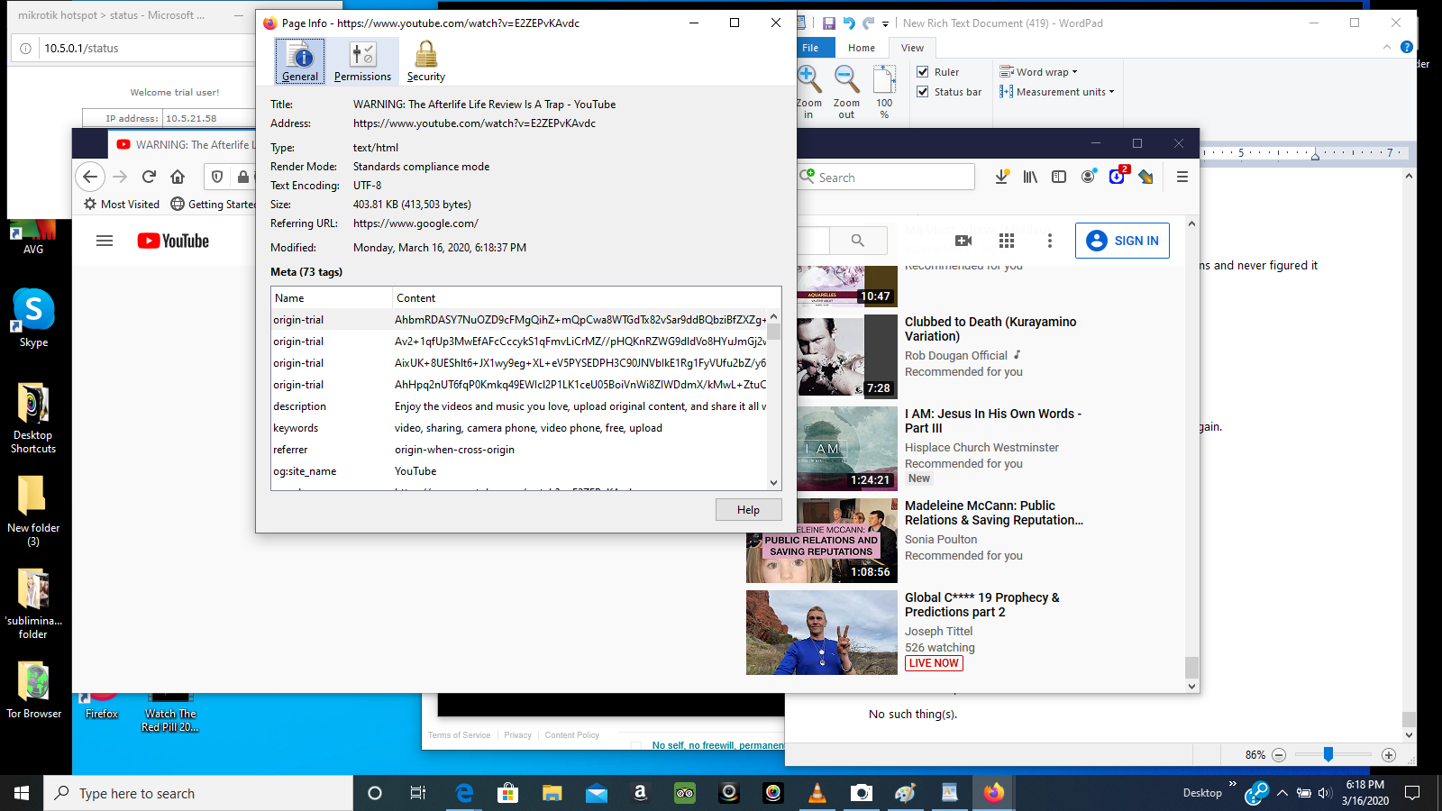Open Microsoft Edge from taskbar

click(464, 793)
